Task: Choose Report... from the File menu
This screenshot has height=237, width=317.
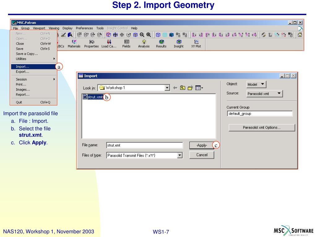Action: point(33,94)
